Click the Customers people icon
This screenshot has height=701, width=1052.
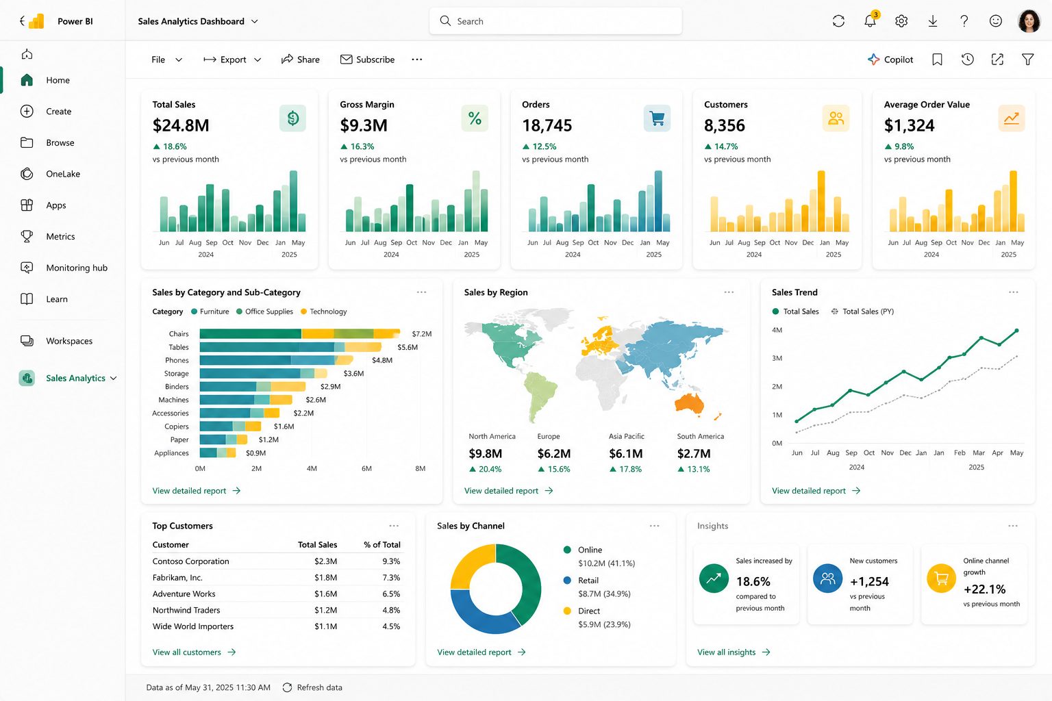point(836,118)
